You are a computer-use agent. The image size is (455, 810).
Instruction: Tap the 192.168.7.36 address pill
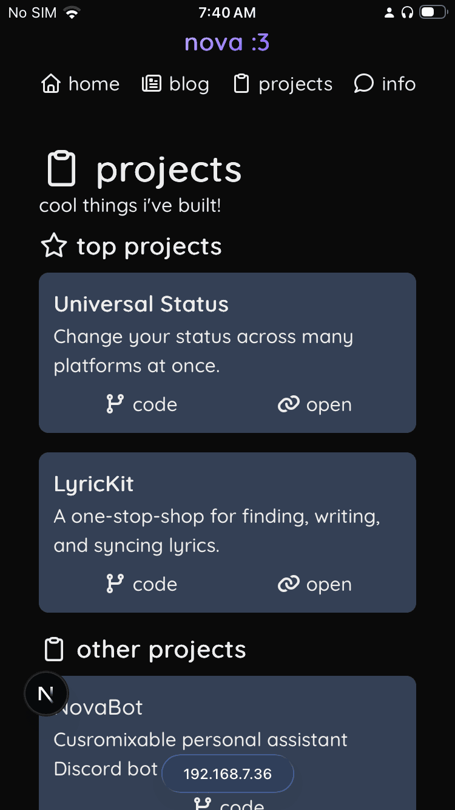tap(227, 774)
